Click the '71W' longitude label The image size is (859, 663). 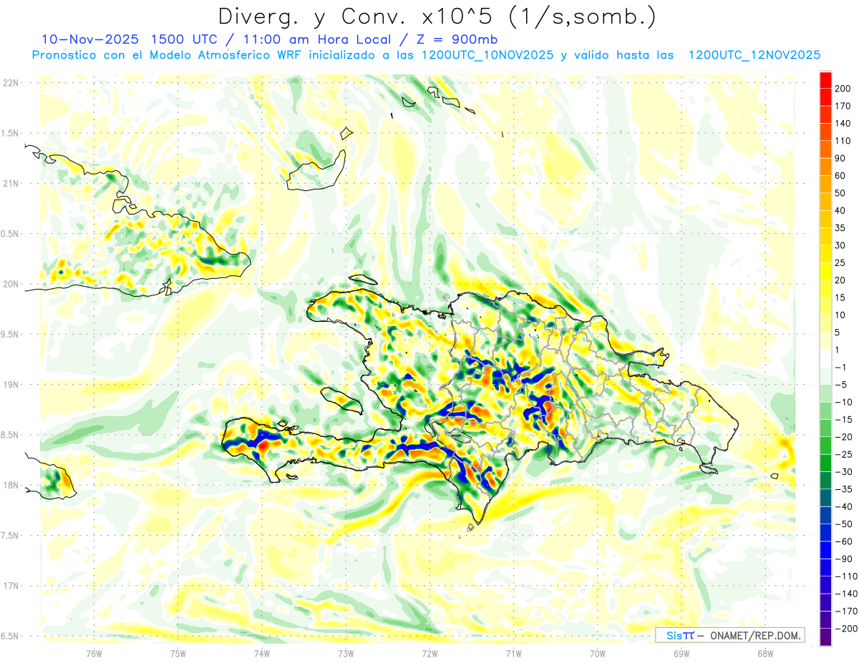coord(513,653)
